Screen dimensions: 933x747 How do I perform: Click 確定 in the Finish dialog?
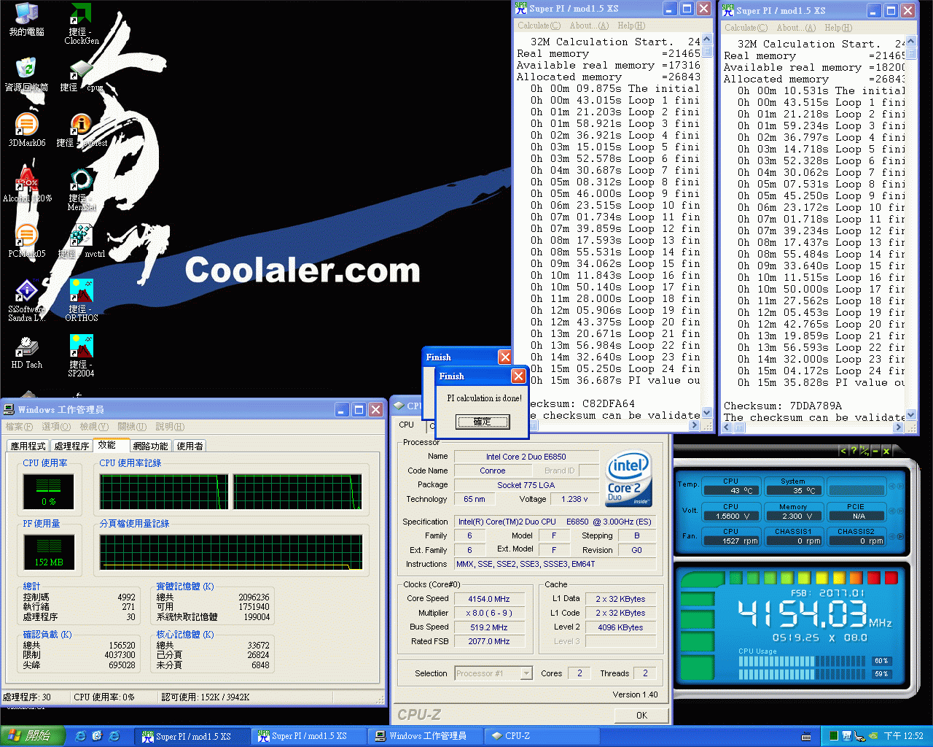coord(483,422)
